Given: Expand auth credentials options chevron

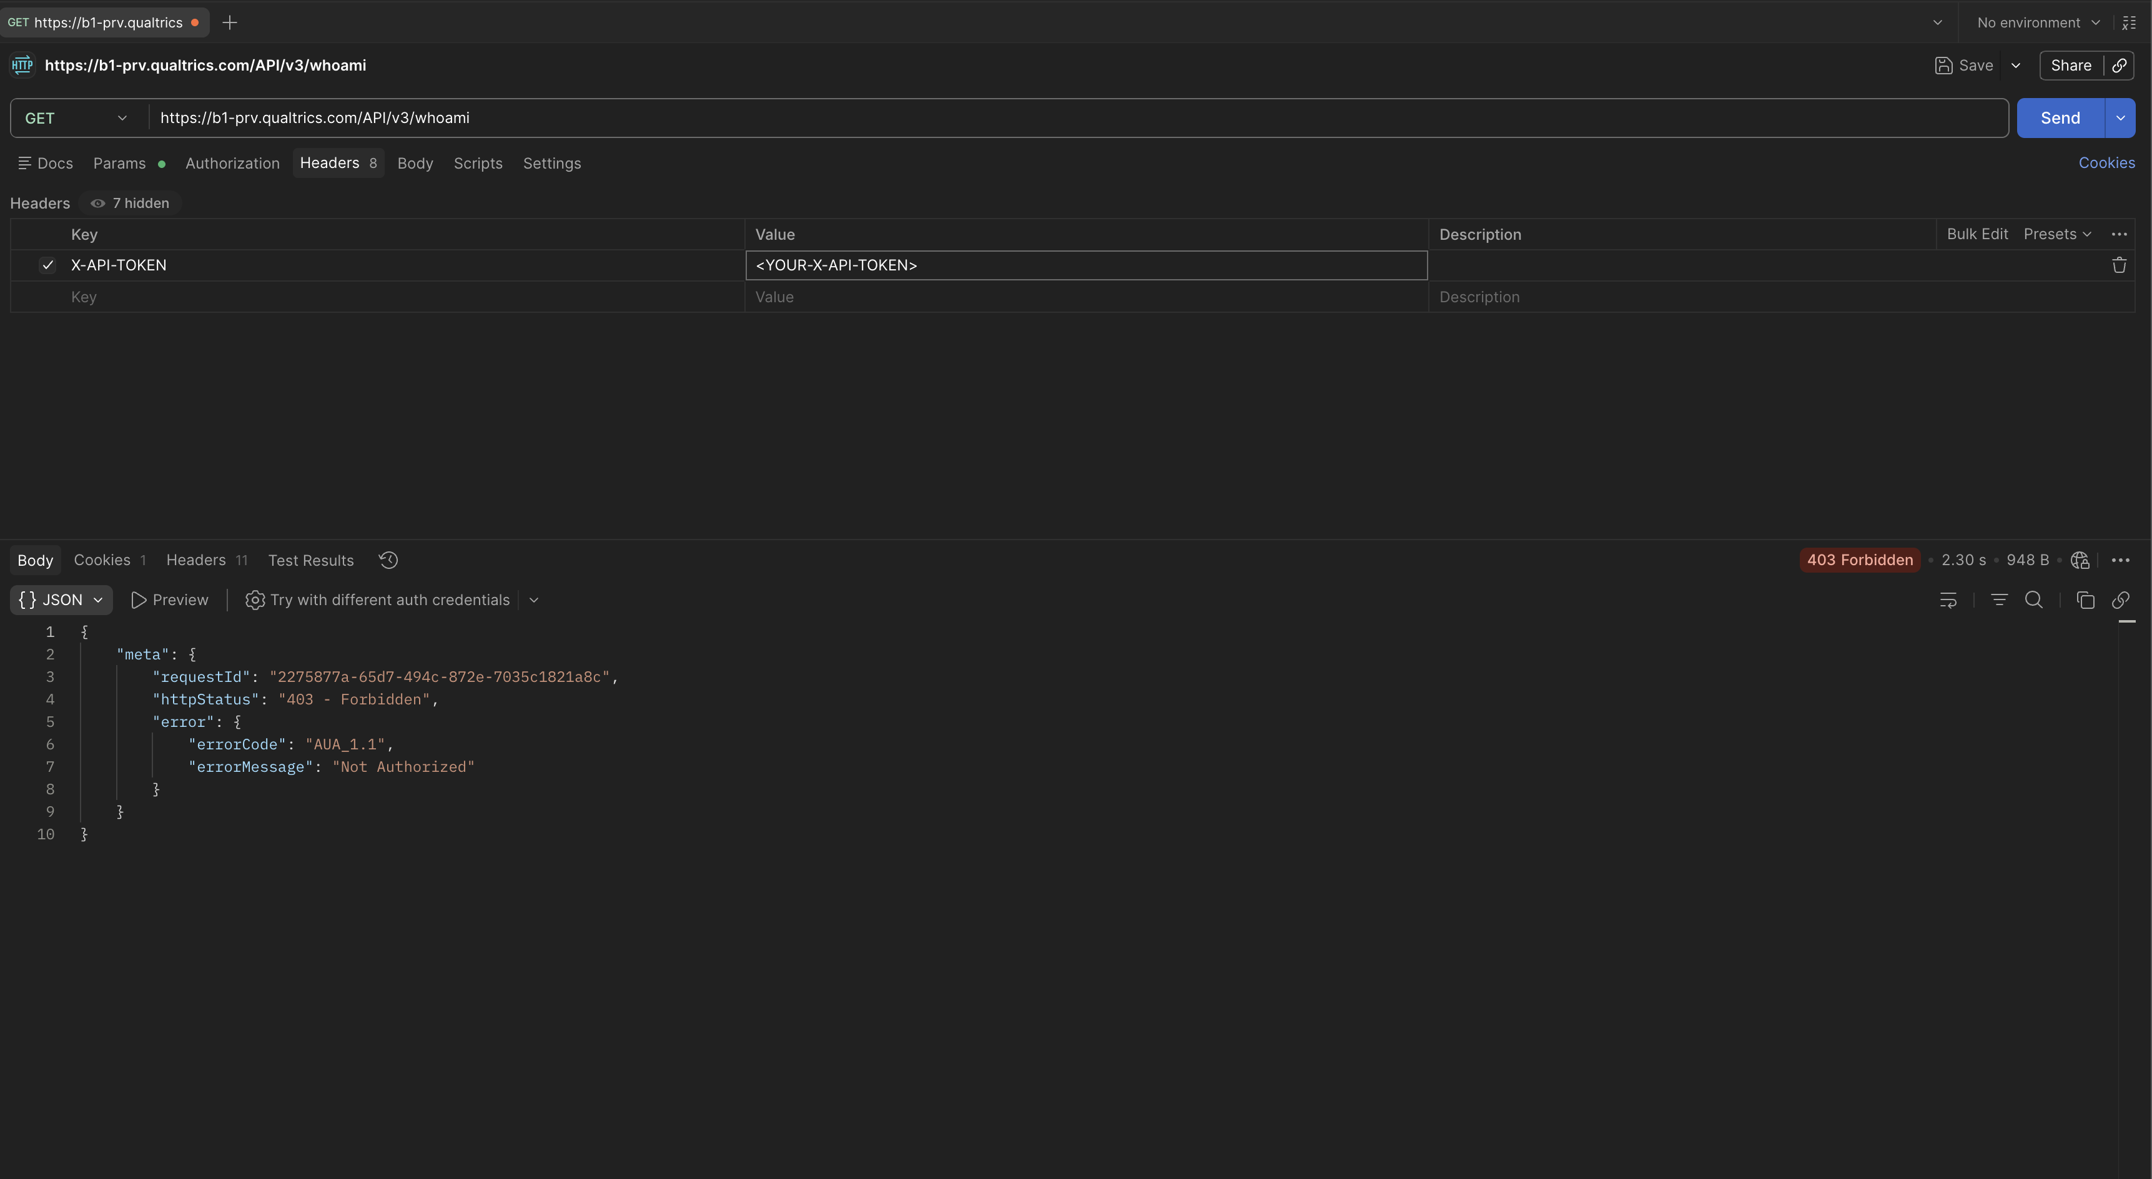Looking at the screenshot, I should pos(534,600).
